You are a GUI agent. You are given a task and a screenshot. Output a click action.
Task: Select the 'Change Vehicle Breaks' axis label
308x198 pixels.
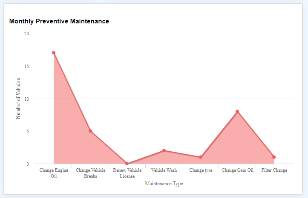coord(90,173)
